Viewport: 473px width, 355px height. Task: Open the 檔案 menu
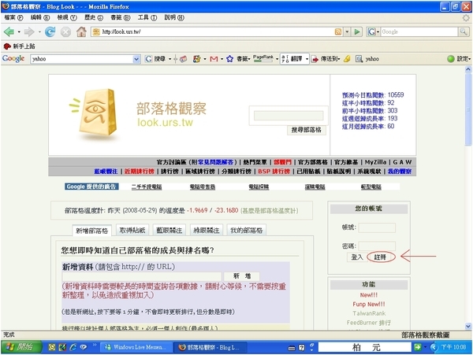point(13,17)
